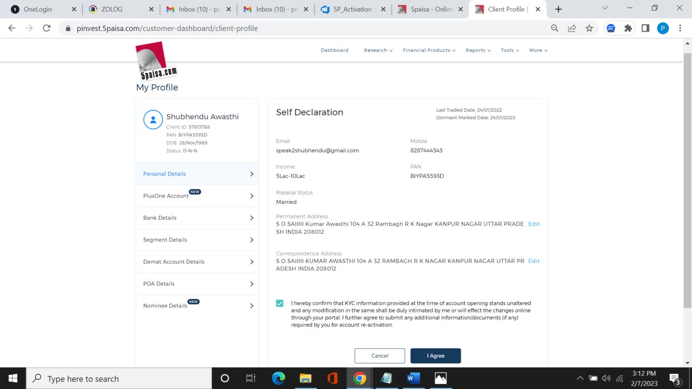Switch to OneLogin browser tab
Viewport: 692px width, 389px height.
point(43,9)
